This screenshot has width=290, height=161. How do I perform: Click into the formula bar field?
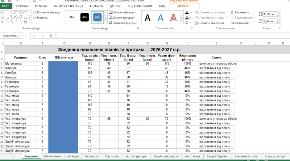[x=173, y=36]
